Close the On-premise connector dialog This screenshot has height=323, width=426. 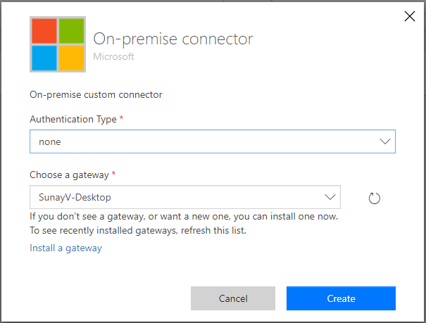tap(409, 16)
